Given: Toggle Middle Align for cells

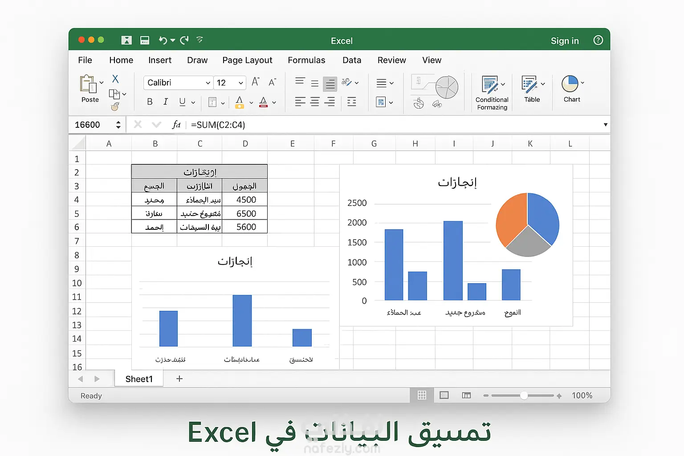Looking at the screenshot, I should click(315, 83).
